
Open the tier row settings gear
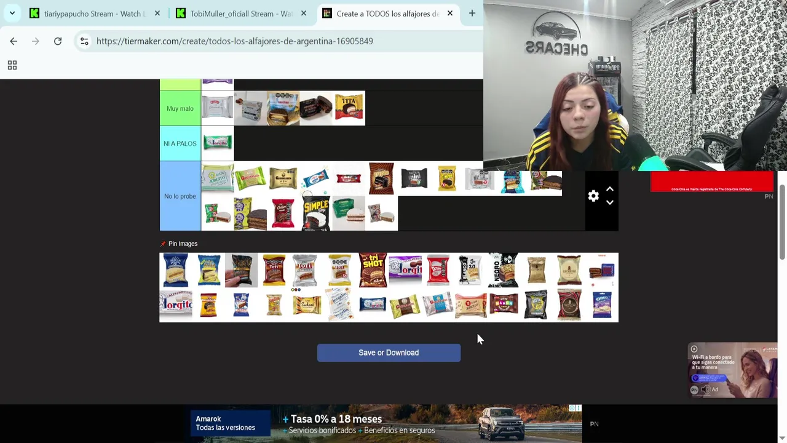tap(593, 196)
